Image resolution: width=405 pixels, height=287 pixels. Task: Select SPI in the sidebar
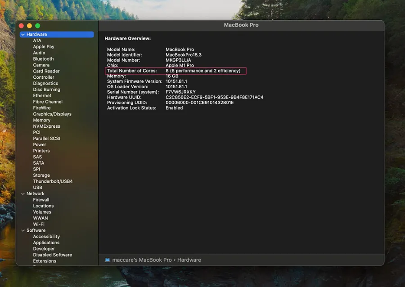pos(36,169)
